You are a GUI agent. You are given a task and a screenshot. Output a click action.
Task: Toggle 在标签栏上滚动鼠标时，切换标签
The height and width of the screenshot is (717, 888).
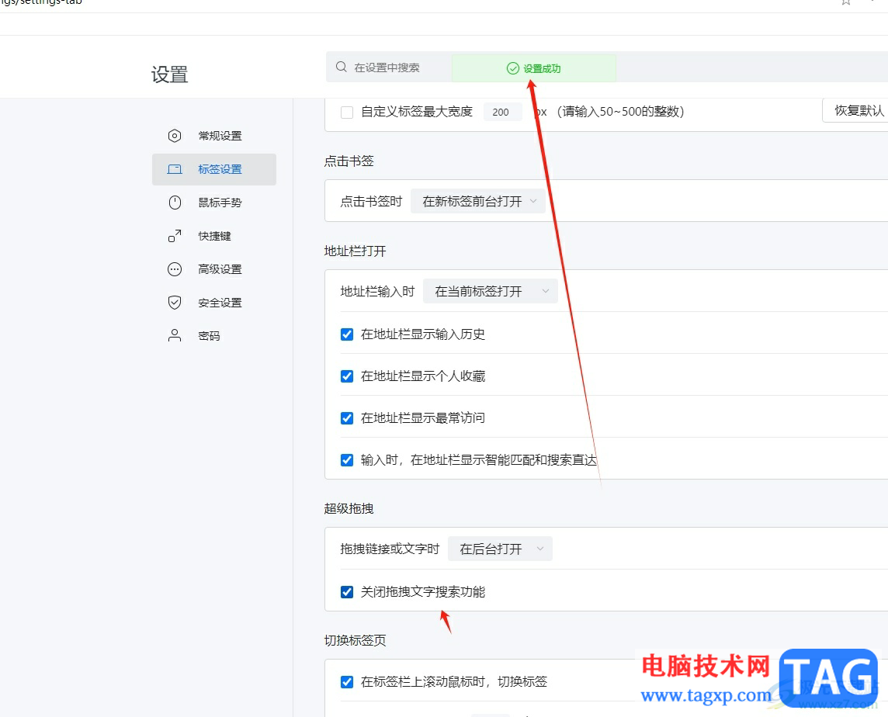pyautogui.click(x=346, y=681)
